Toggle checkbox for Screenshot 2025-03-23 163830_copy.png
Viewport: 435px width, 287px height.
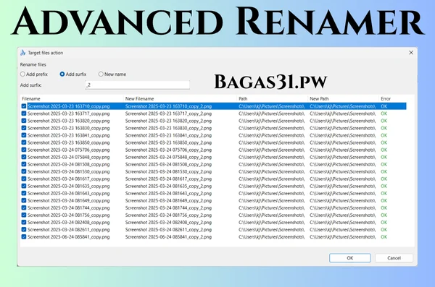tap(24, 128)
